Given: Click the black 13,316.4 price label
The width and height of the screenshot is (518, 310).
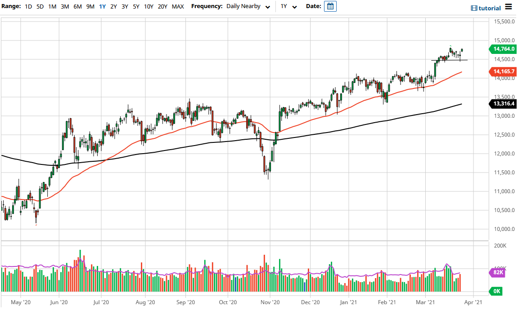Looking at the screenshot, I should (503, 104).
